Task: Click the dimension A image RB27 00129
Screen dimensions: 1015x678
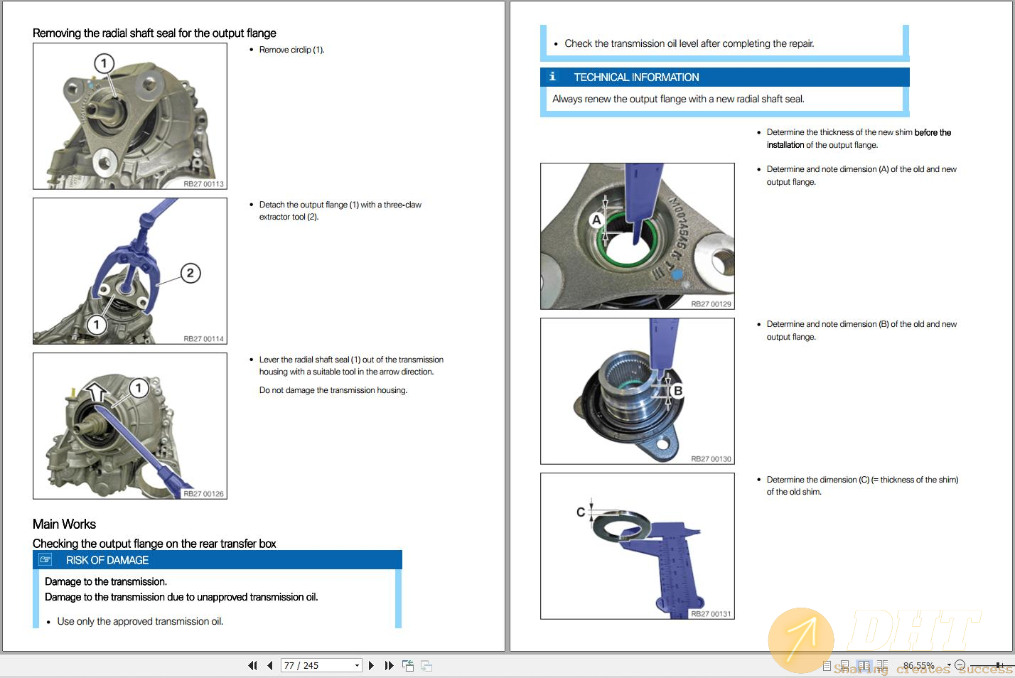Action: (638, 236)
